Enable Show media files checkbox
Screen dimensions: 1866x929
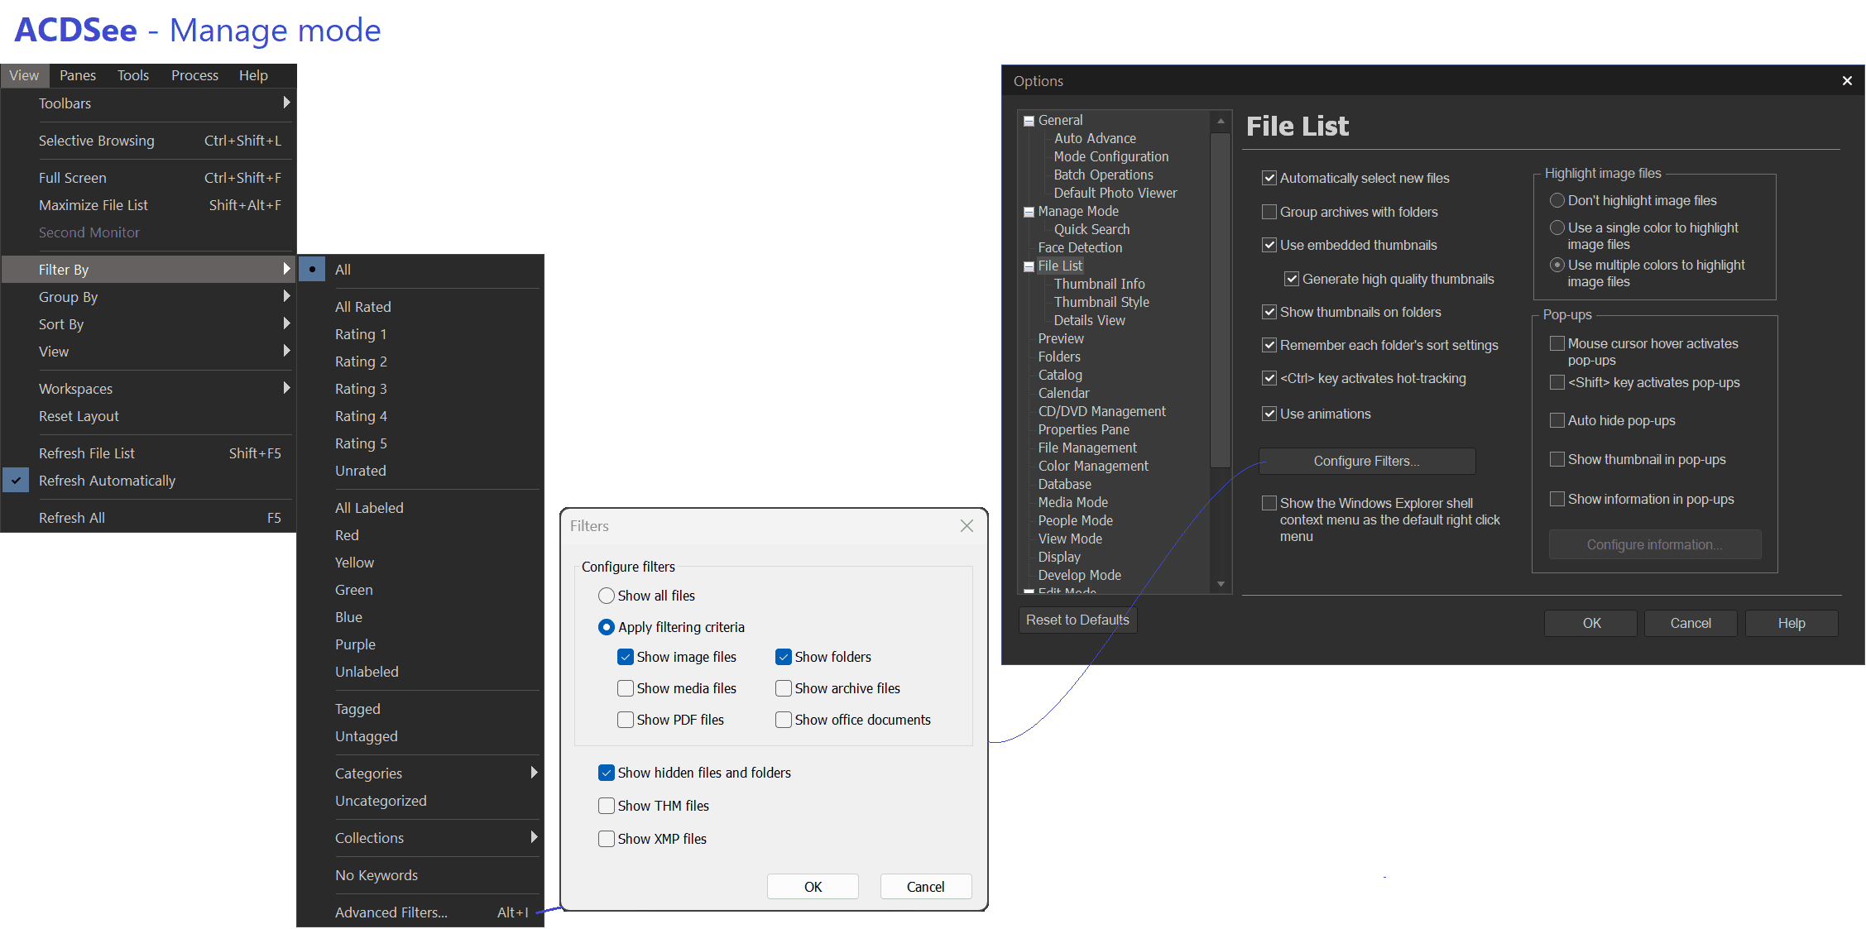626,688
